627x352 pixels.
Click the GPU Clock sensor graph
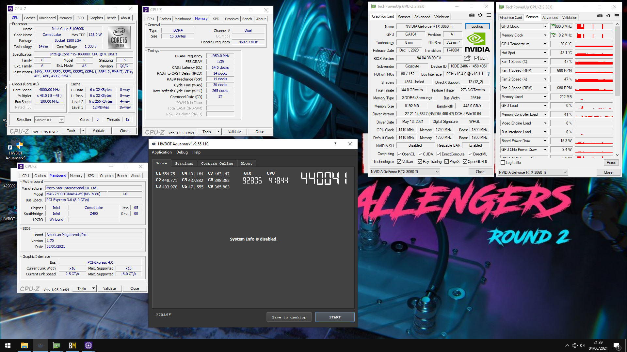[x=594, y=26]
